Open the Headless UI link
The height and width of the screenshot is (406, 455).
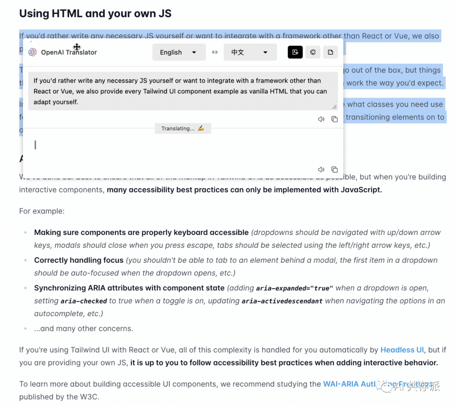[402, 350]
